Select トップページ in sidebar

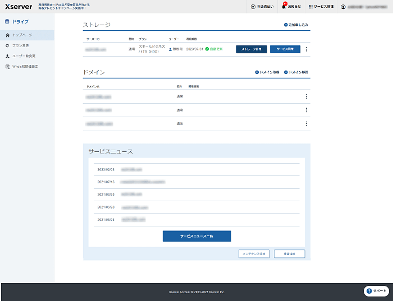tap(22, 35)
